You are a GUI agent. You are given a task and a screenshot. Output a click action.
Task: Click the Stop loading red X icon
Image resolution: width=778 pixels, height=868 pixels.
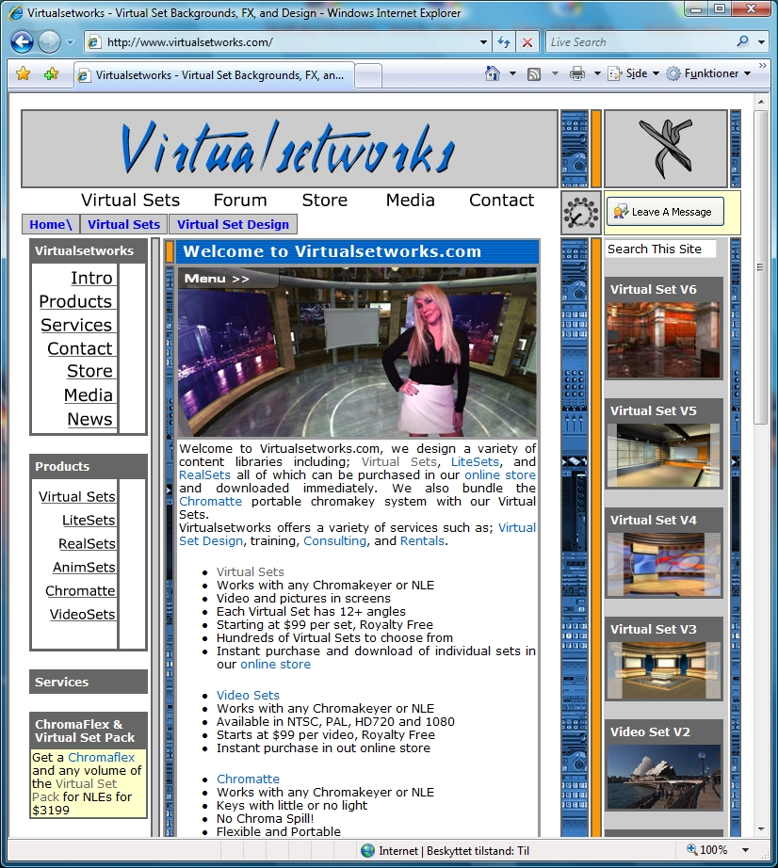[527, 42]
